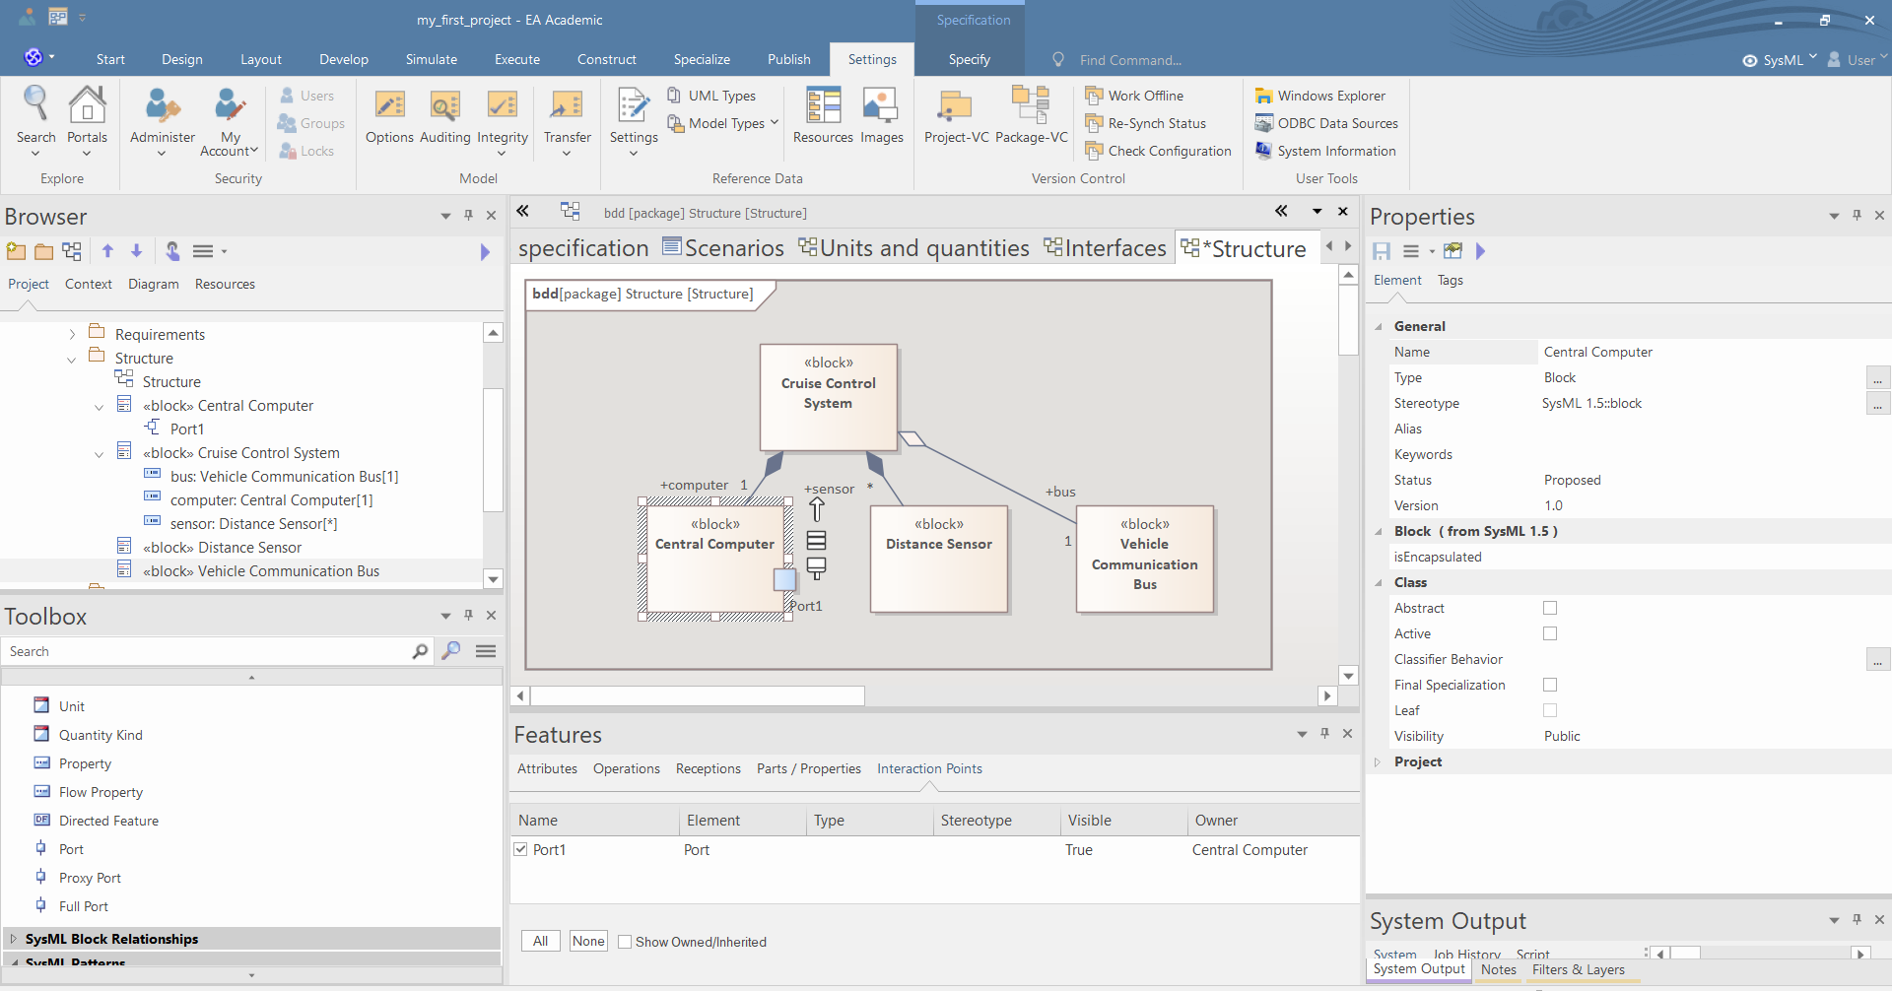
Task: Expand the Project section in Properties
Action: point(1378,761)
